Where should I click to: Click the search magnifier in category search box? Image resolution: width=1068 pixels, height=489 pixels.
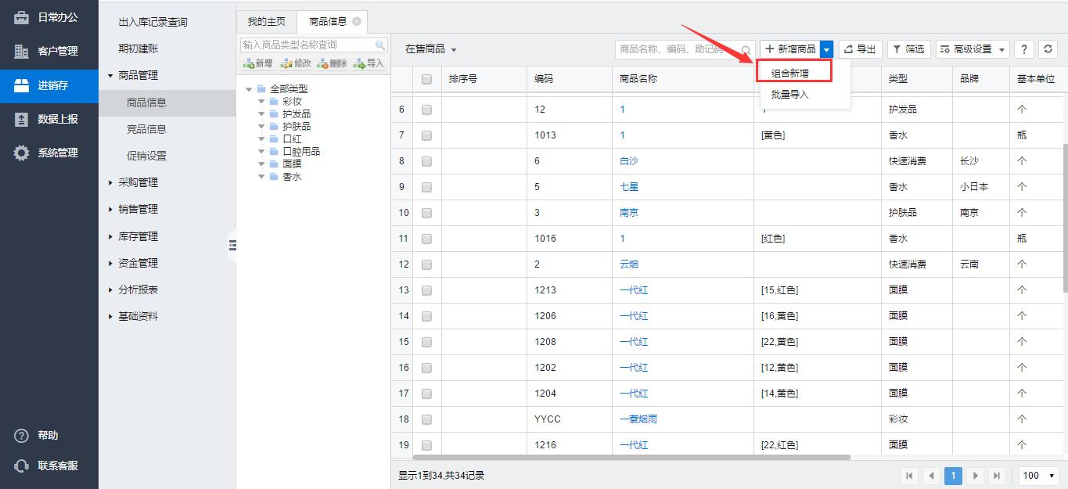(380, 45)
